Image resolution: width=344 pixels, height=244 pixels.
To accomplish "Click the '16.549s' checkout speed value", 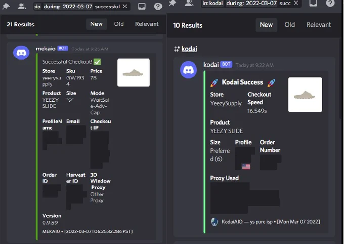I will (x=257, y=111).
